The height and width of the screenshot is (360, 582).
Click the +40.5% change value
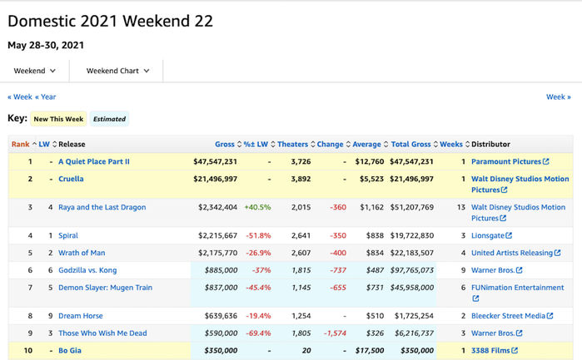point(257,207)
